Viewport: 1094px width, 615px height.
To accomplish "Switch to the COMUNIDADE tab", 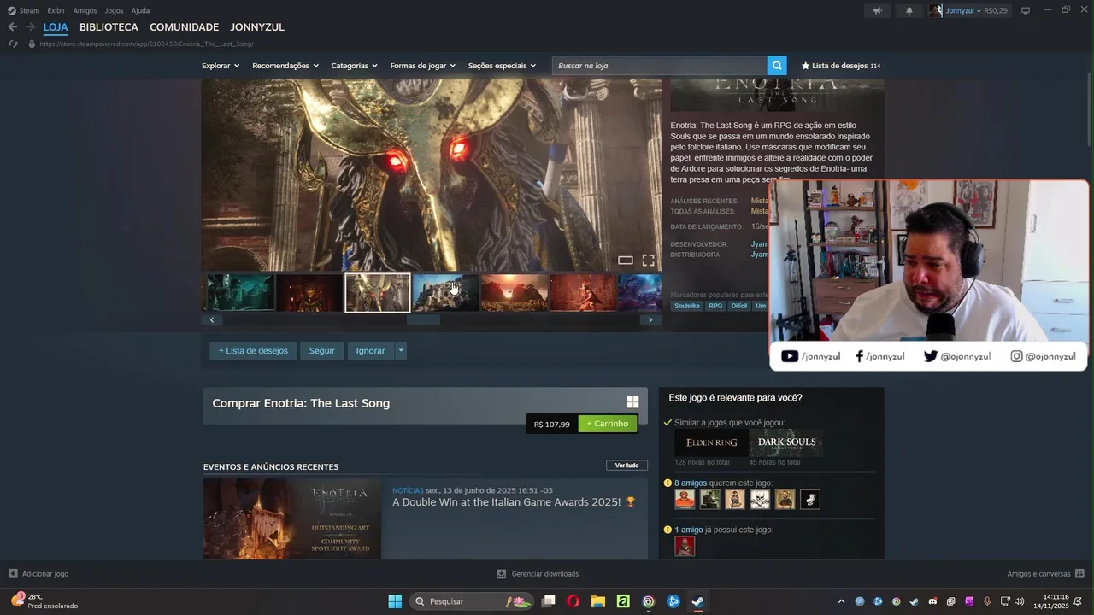I will click(184, 27).
